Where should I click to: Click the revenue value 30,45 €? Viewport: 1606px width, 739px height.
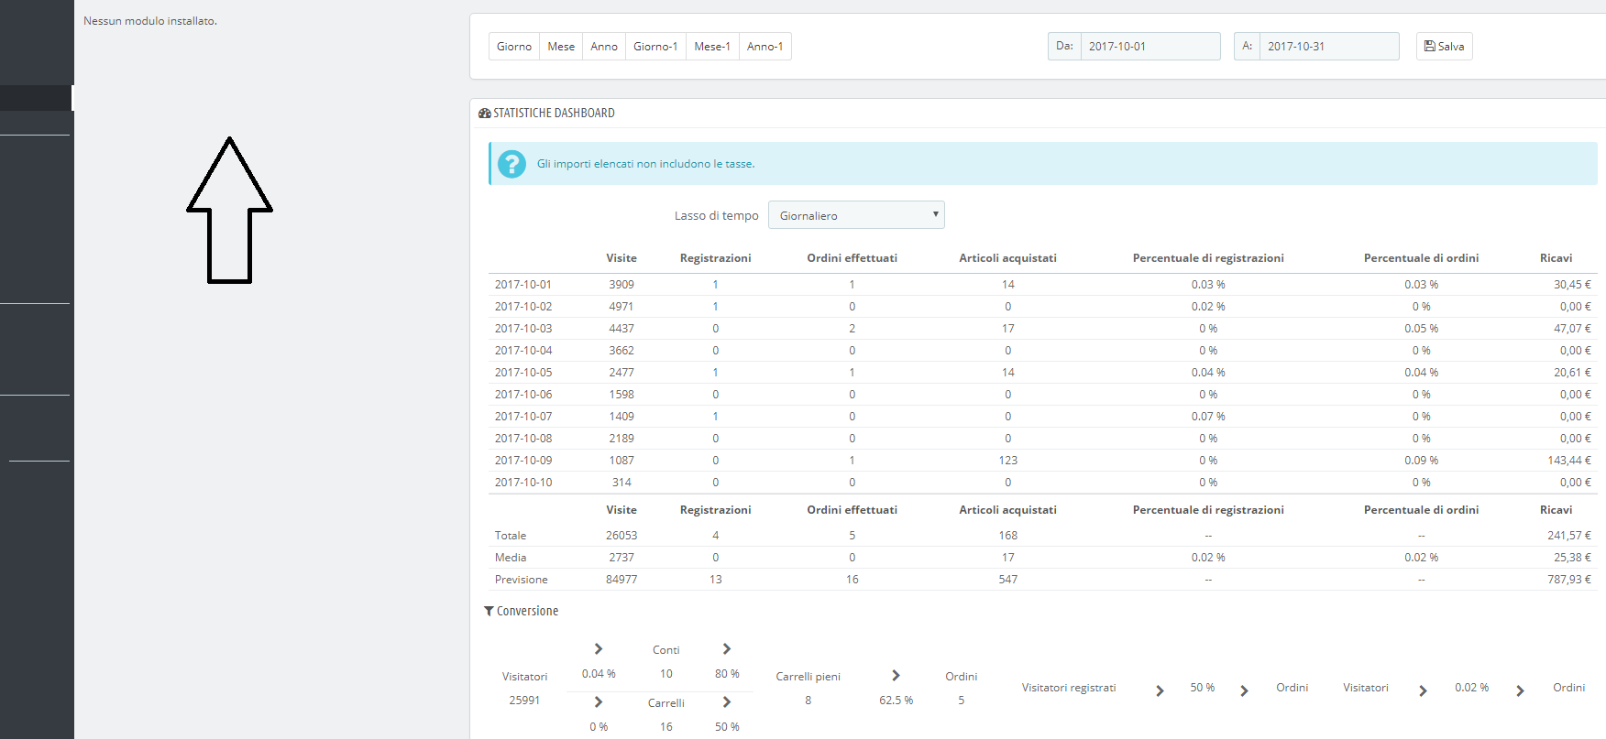point(1572,285)
